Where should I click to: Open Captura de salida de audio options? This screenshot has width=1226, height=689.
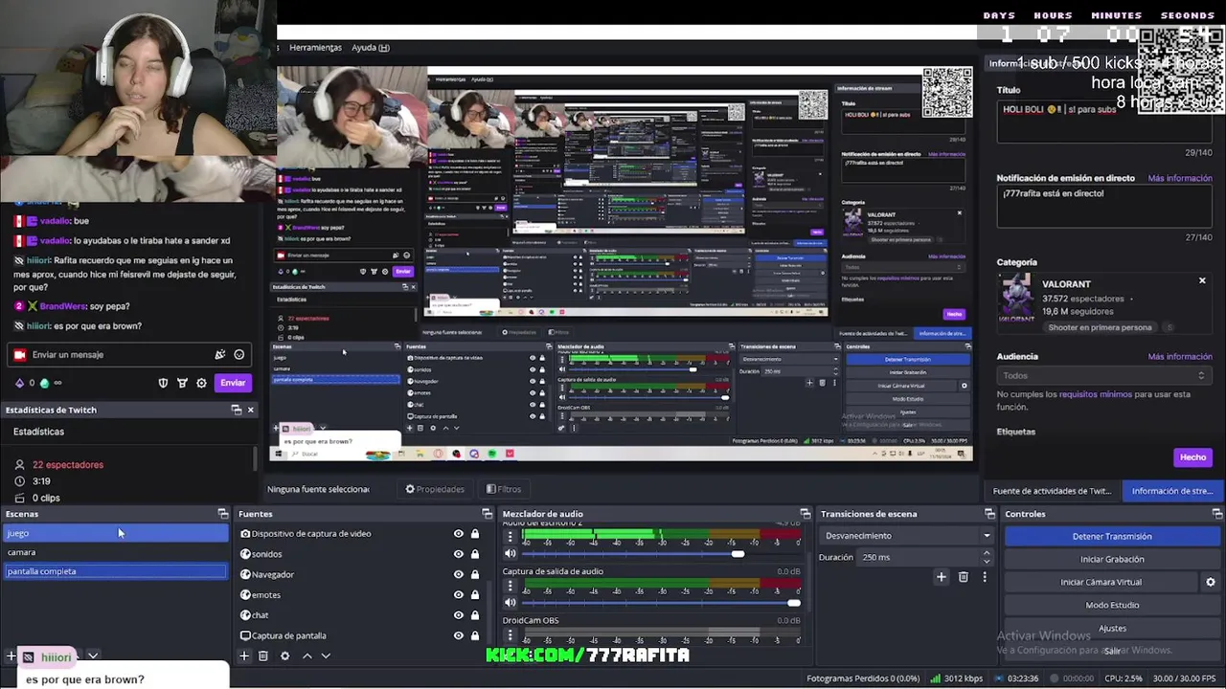click(511, 586)
